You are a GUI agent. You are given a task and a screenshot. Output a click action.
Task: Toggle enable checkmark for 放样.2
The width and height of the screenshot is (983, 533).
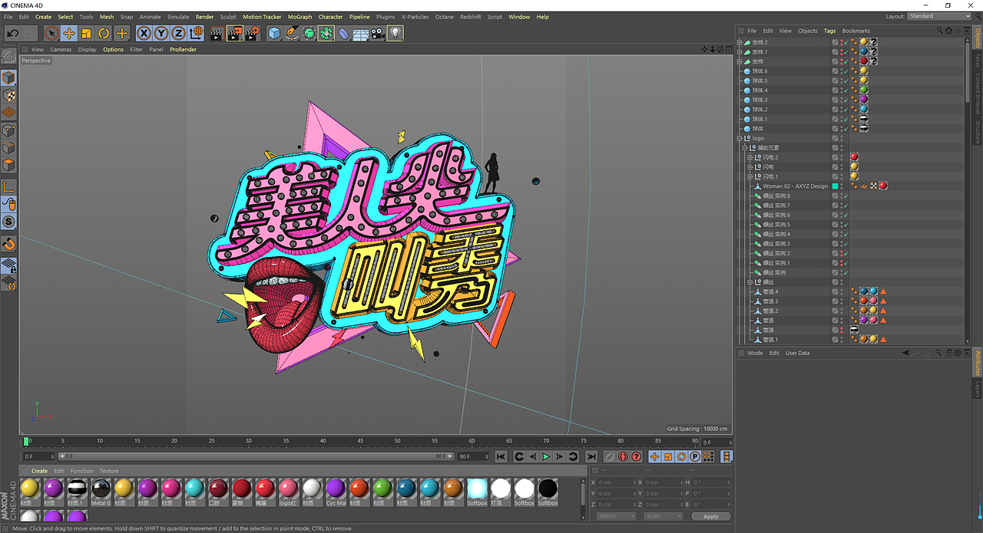[846, 42]
